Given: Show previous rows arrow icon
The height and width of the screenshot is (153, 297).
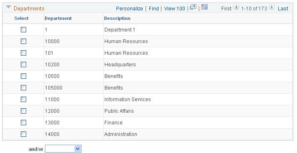Looking at the screenshot, I should (236, 7).
